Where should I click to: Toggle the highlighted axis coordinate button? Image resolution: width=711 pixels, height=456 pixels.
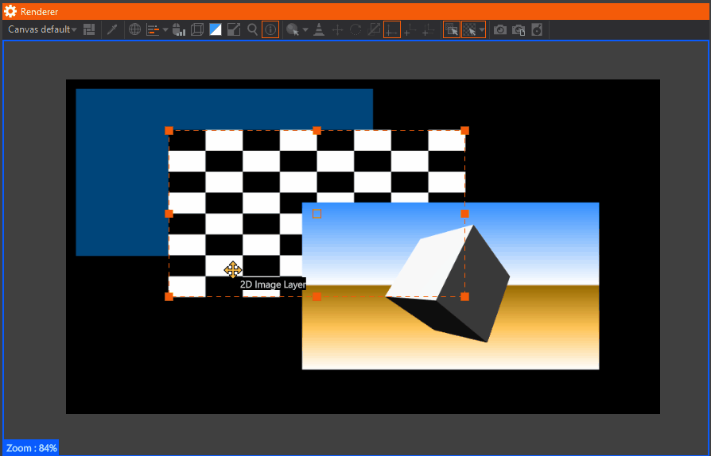(392, 29)
